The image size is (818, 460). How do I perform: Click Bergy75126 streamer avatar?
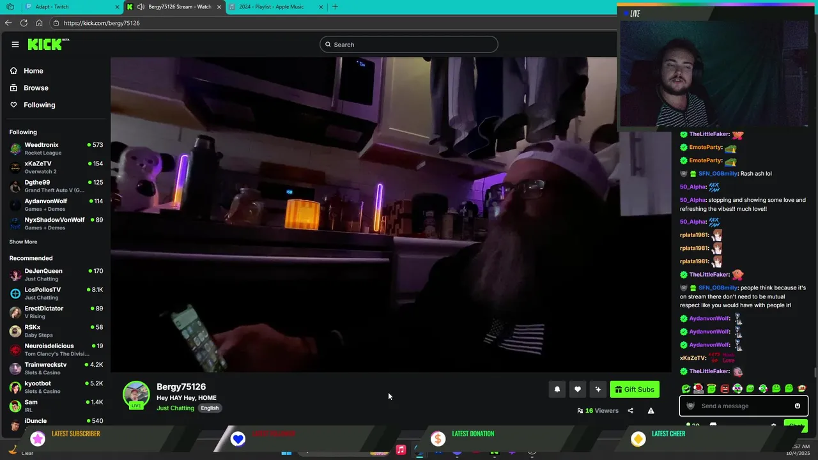[136, 395]
